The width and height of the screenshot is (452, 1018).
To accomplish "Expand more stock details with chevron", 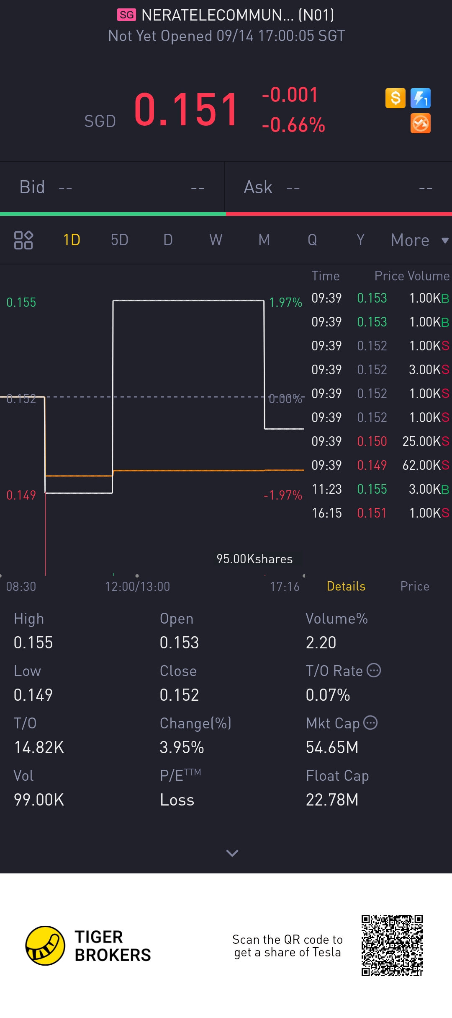I will click(232, 853).
